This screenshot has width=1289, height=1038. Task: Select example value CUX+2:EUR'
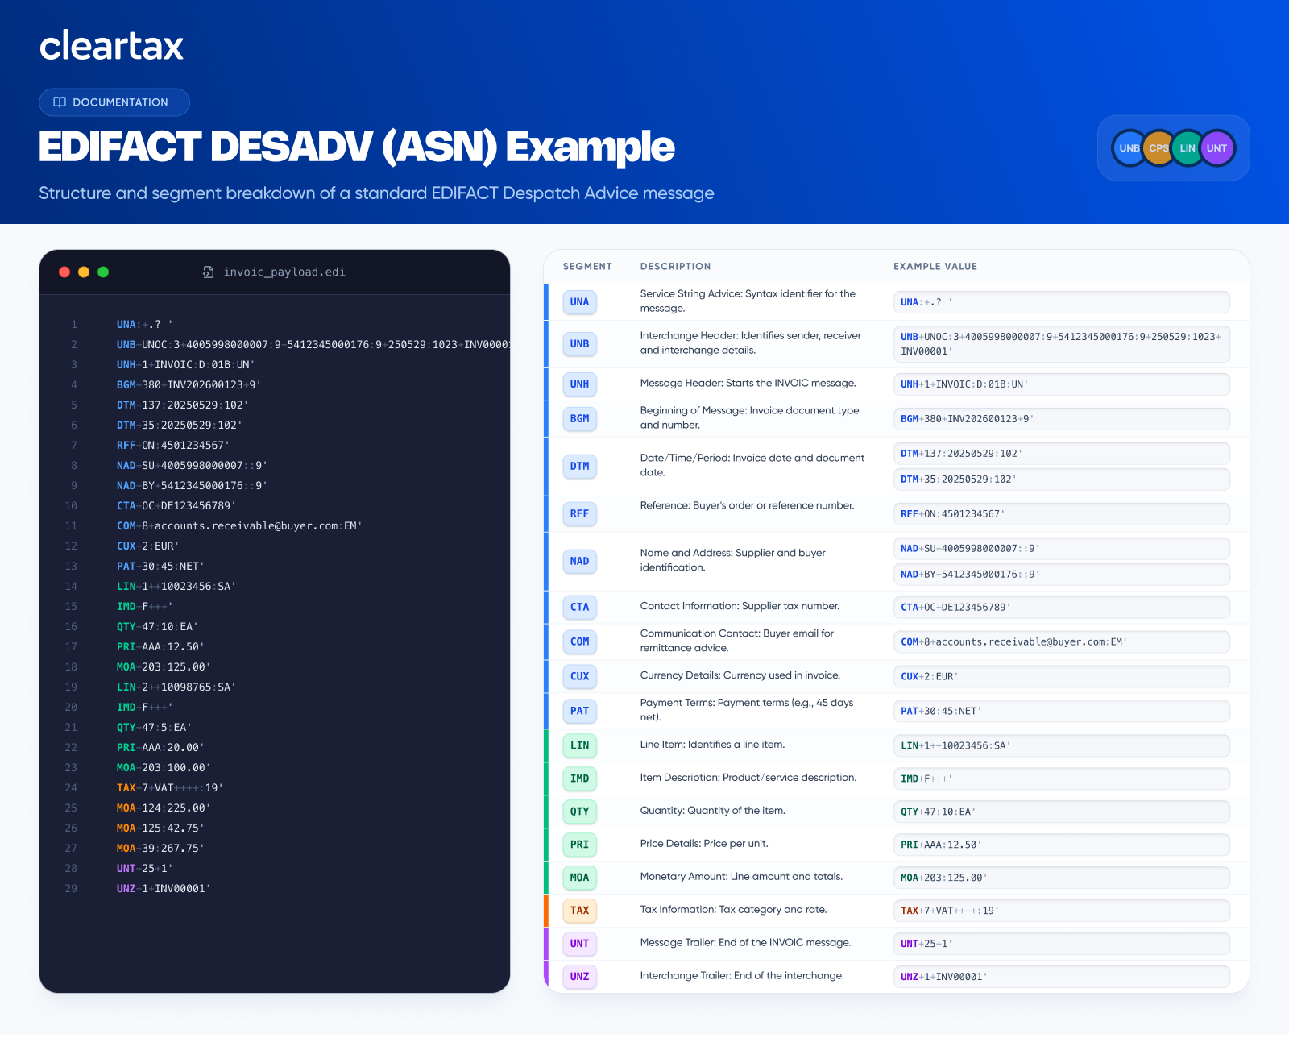(1062, 677)
